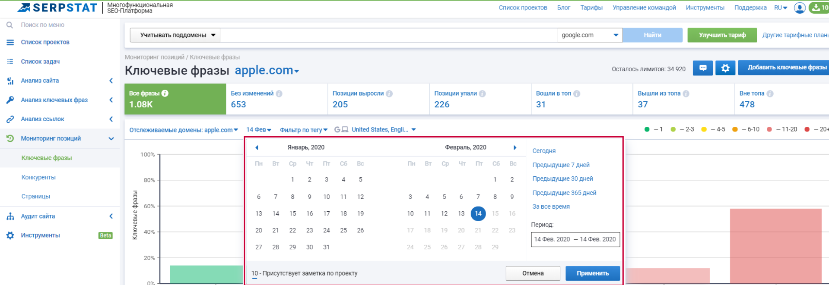Viewport: 829px width, 285px height.
Task: Click the green position 1 legend dot
Action: pyautogui.click(x=647, y=129)
